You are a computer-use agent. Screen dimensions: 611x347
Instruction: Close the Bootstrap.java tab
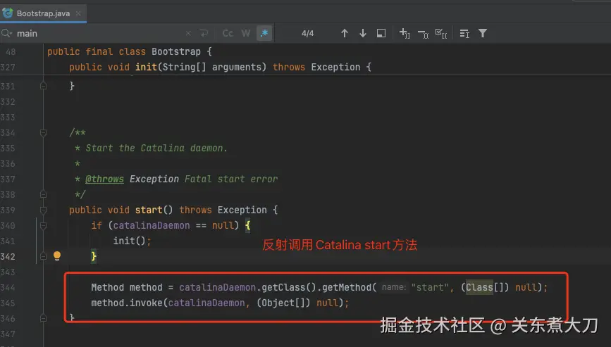click(78, 13)
